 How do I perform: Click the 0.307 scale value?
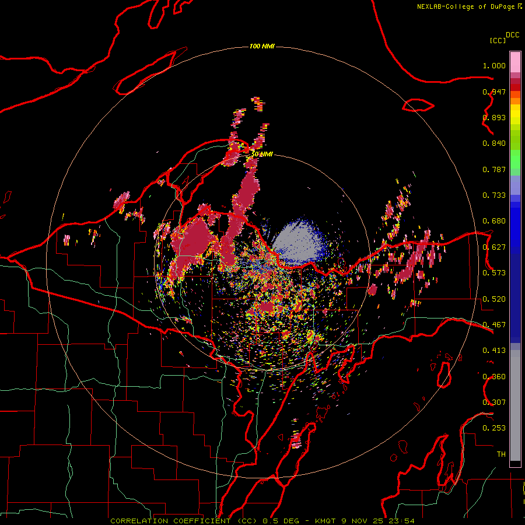pyautogui.click(x=494, y=402)
